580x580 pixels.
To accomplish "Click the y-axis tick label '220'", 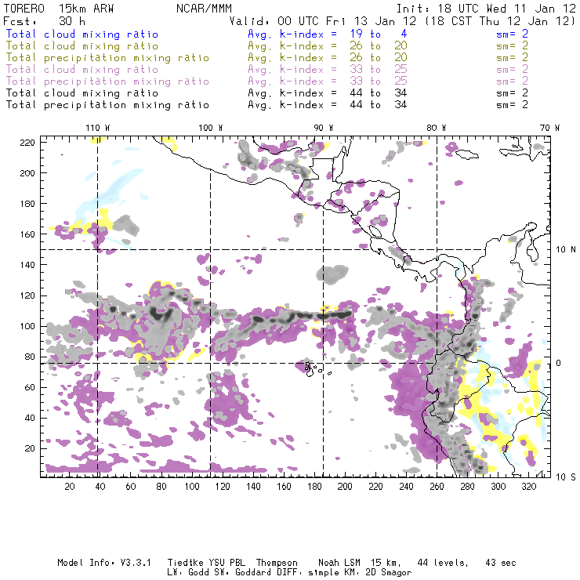I will click(x=27, y=143).
